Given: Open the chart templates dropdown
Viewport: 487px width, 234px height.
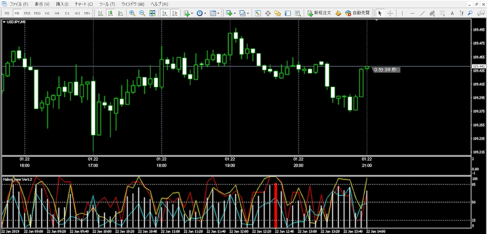Looking at the screenshot, I should [215, 13].
